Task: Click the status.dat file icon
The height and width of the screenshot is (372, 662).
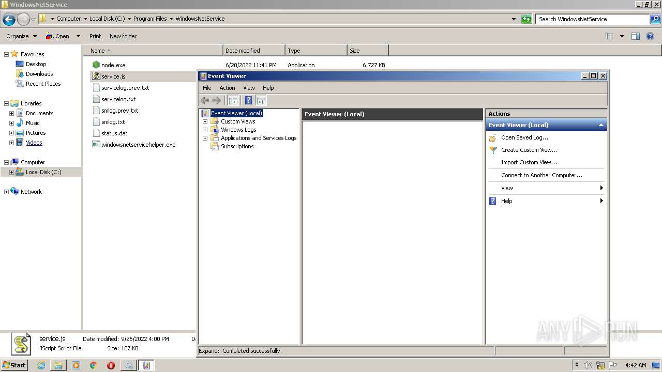Action: pyautogui.click(x=96, y=133)
